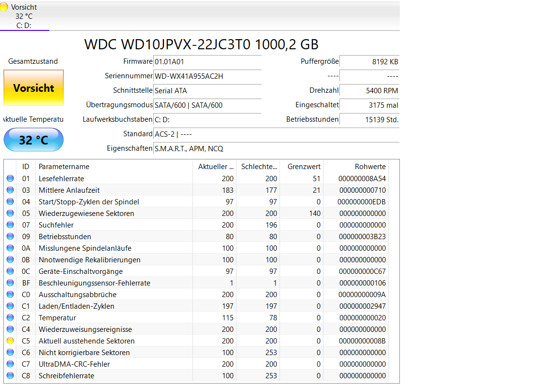557x386 pixels.
Task: Click status icon for Nnotwendige Rekalibrierungen
Action: click(10, 260)
